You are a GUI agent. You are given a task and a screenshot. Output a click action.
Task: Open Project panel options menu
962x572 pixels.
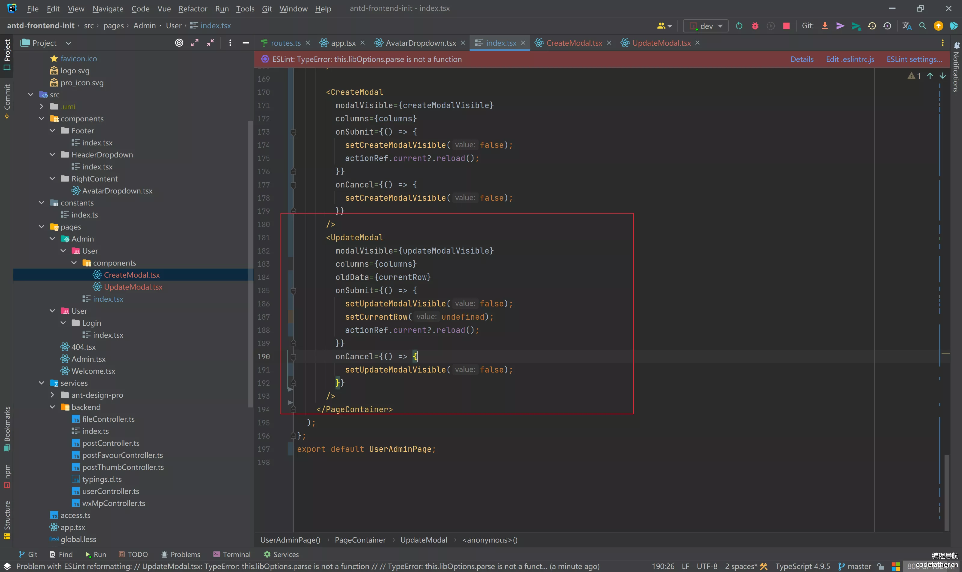click(230, 43)
